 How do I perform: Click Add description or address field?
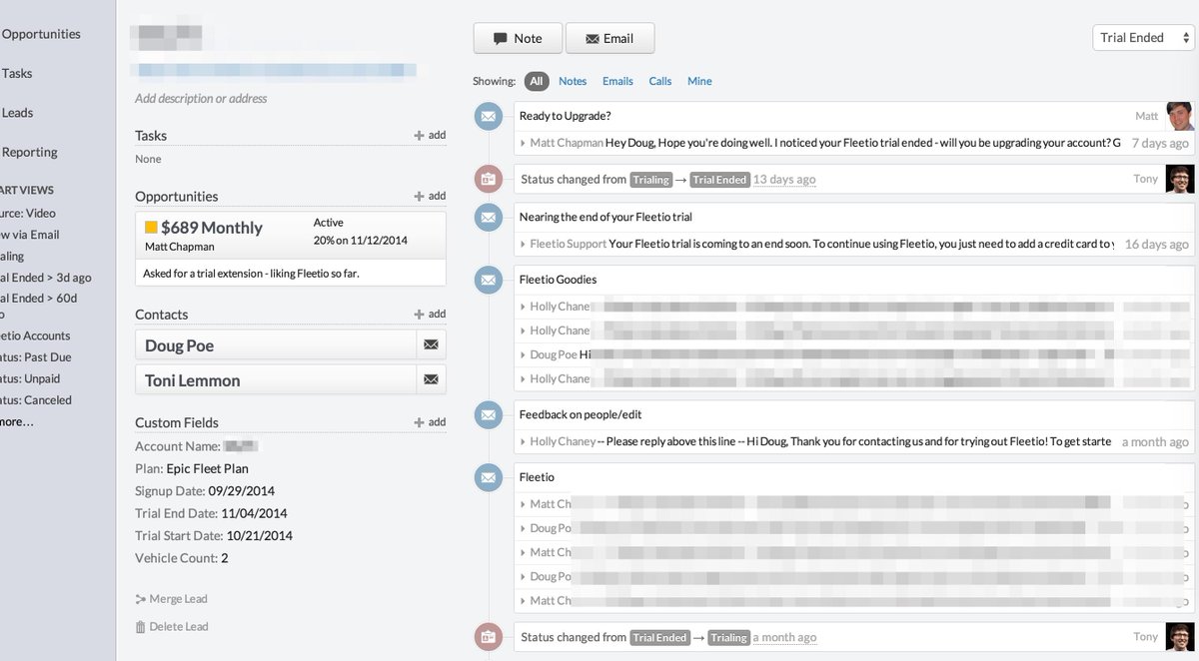pyautogui.click(x=201, y=99)
